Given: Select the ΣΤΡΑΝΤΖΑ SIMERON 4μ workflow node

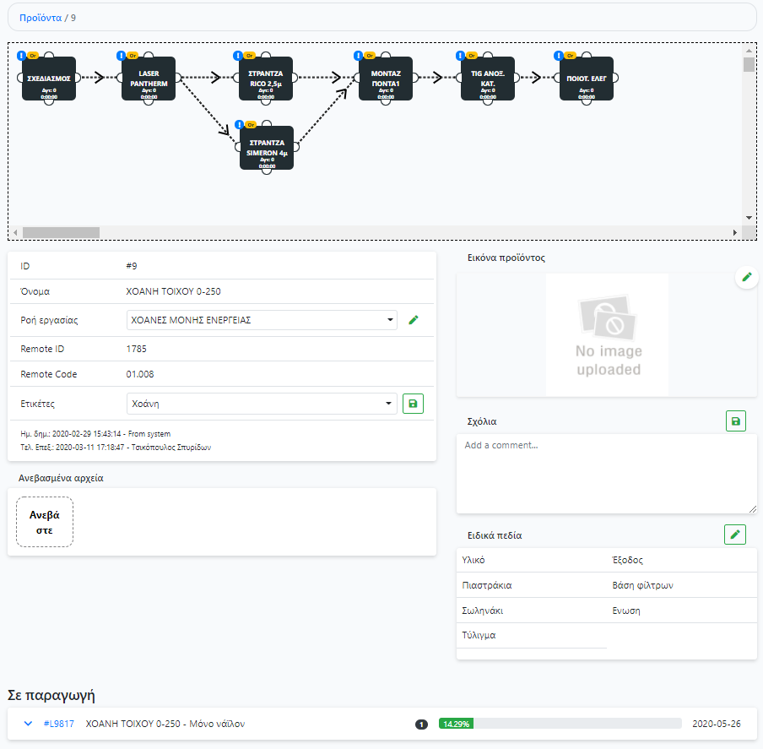Looking at the screenshot, I should pyautogui.click(x=267, y=149).
